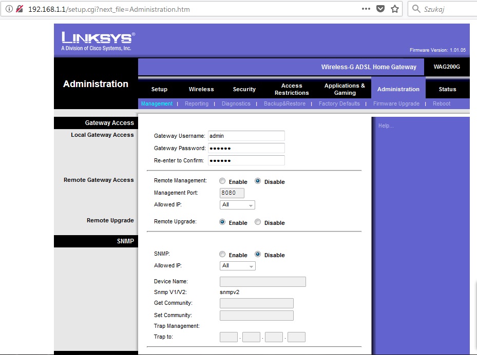Viewport: 477px width, 355px height.
Task: Click the first Trap to IP octet field
Action: 229,337
